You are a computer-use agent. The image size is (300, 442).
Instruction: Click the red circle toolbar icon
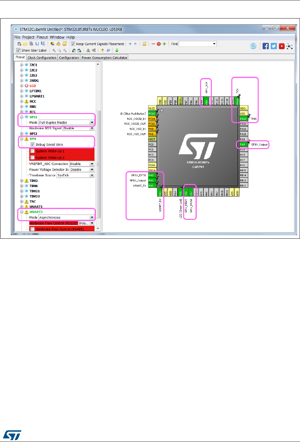(159, 44)
